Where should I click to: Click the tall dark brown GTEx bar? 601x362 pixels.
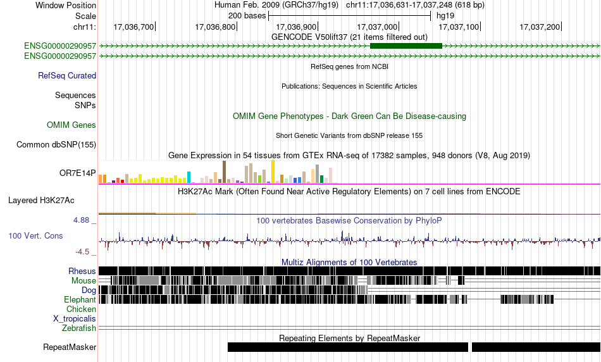pos(224,172)
